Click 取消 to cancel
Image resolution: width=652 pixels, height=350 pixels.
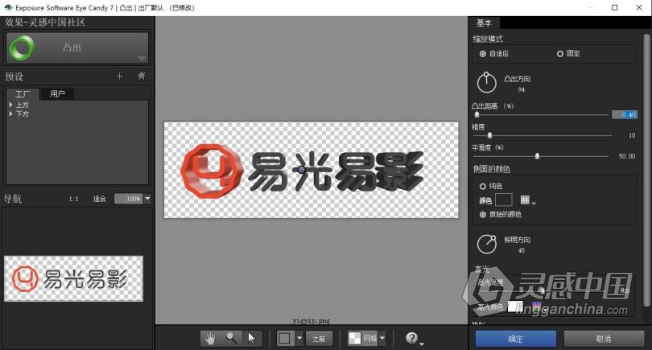tap(604, 339)
